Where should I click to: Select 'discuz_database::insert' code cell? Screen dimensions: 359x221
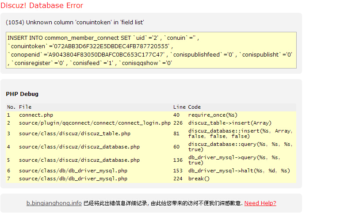click(x=241, y=133)
